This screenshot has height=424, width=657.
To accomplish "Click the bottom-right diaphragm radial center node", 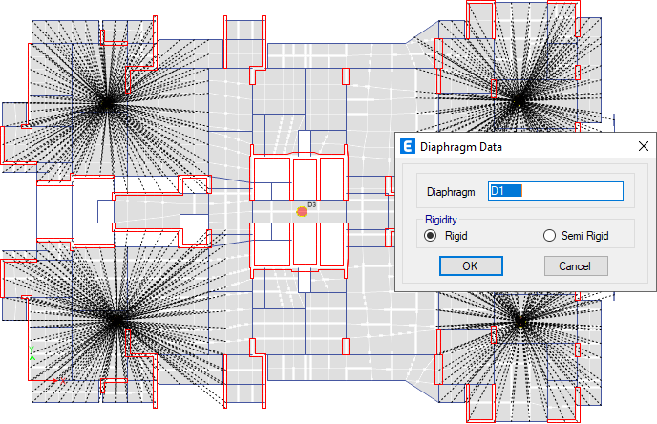I will point(520,323).
